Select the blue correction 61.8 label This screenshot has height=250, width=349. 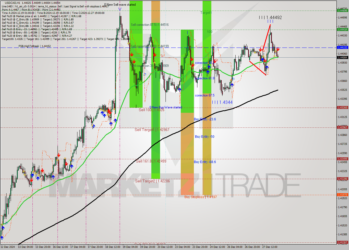coord(205,78)
